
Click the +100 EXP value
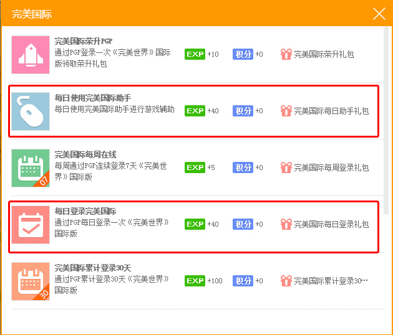click(215, 281)
